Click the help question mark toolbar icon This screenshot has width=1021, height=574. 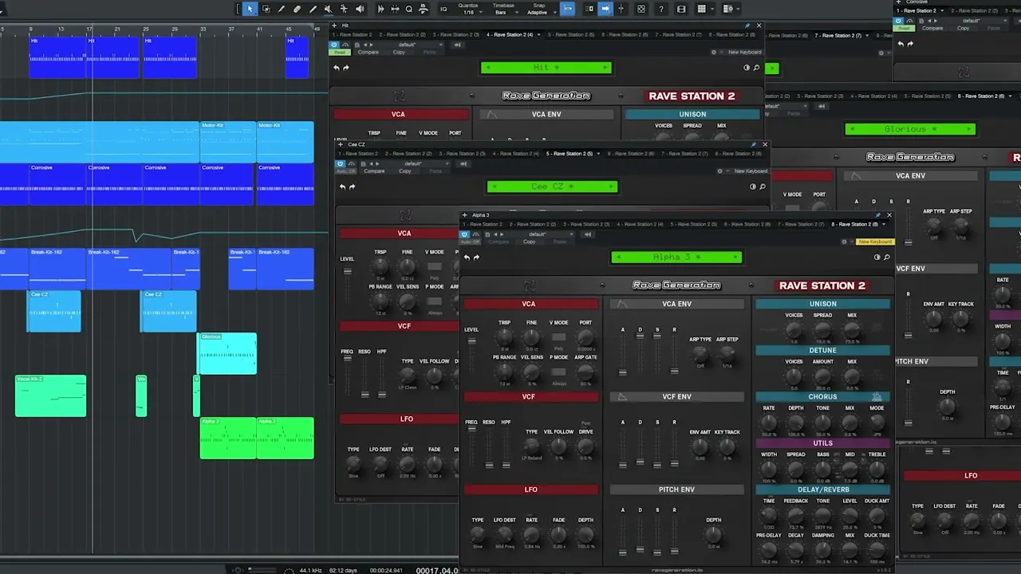pyautogui.click(x=660, y=9)
